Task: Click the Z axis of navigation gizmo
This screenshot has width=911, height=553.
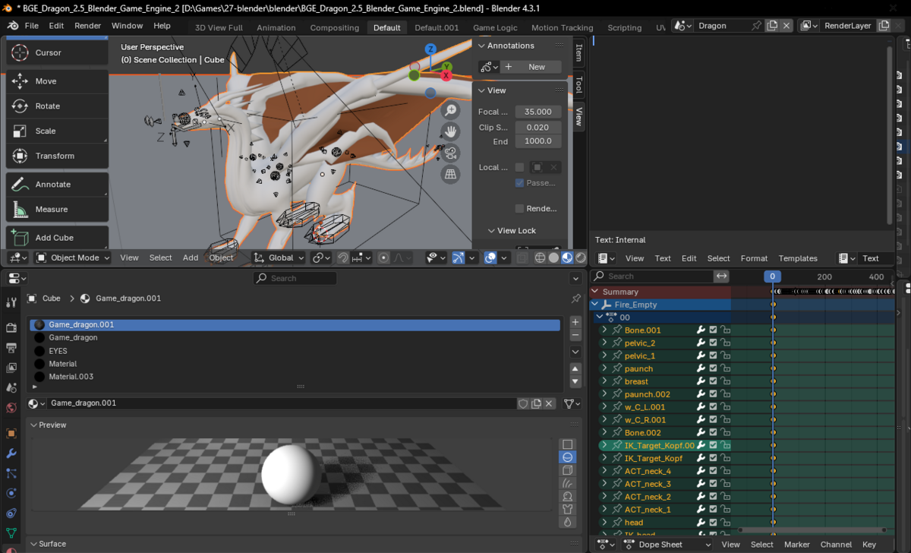Action: tap(430, 49)
